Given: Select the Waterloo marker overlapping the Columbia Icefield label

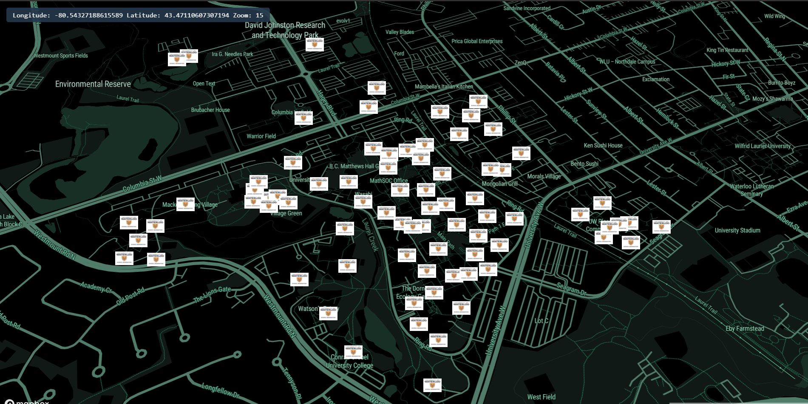Looking at the screenshot, I should pyautogui.click(x=304, y=118).
